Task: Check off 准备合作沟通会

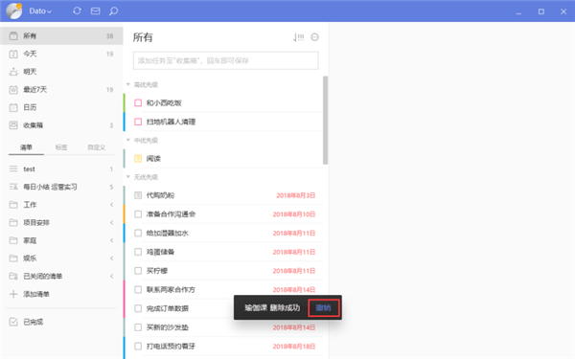Action: tap(138, 214)
